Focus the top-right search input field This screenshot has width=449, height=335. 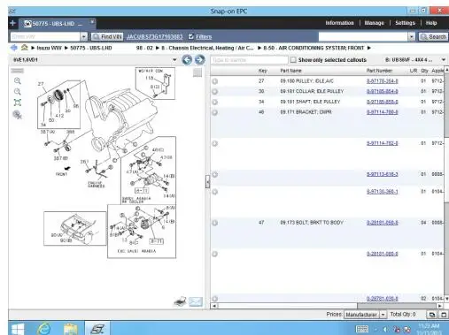(x=363, y=37)
